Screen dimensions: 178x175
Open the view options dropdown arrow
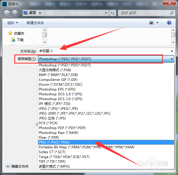pyautogui.click(x=157, y=23)
